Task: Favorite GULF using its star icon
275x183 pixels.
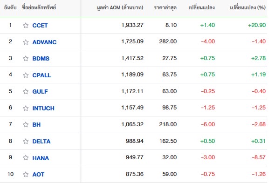Action: [x=26, y=91]
